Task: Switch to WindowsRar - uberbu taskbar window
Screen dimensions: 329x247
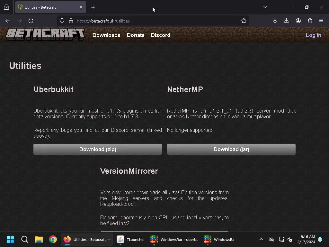Action: (x=174, y=239)
